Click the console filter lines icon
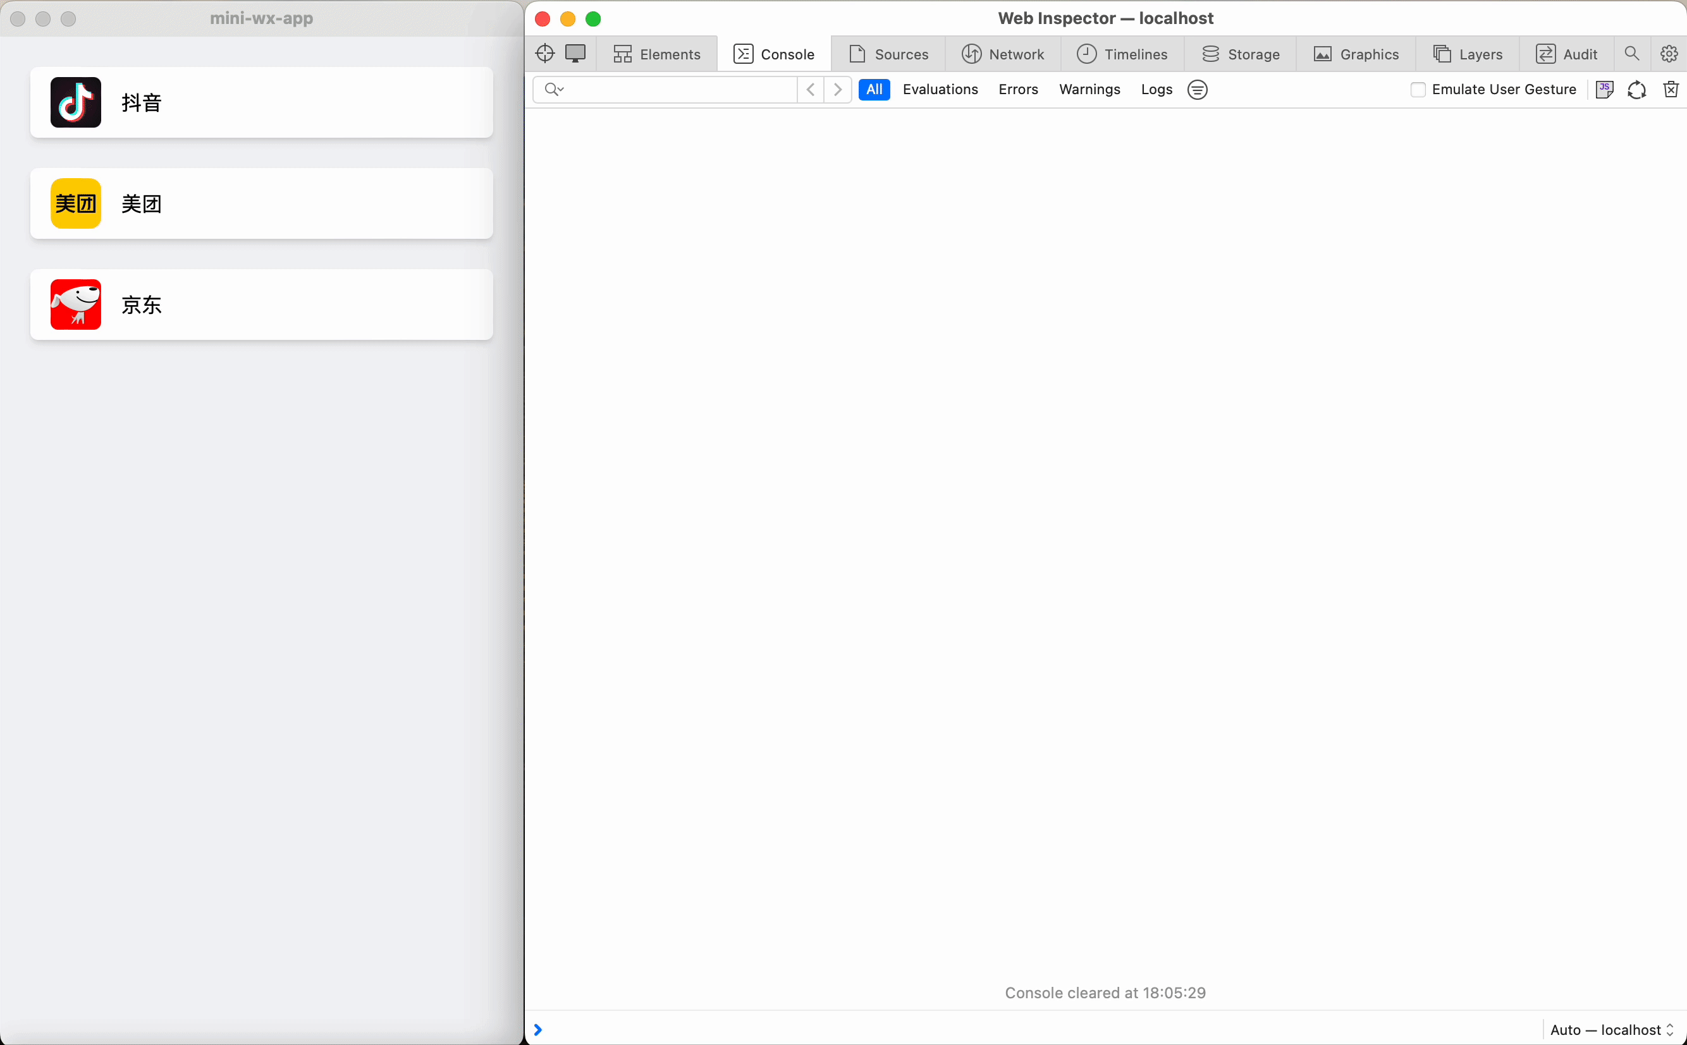The width and height of the screenshot is (1687, 1045). [1196, 90]
